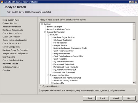This screenshot has width=138, height=103.
Task: Click the Install button
Action: coord(103,98)
